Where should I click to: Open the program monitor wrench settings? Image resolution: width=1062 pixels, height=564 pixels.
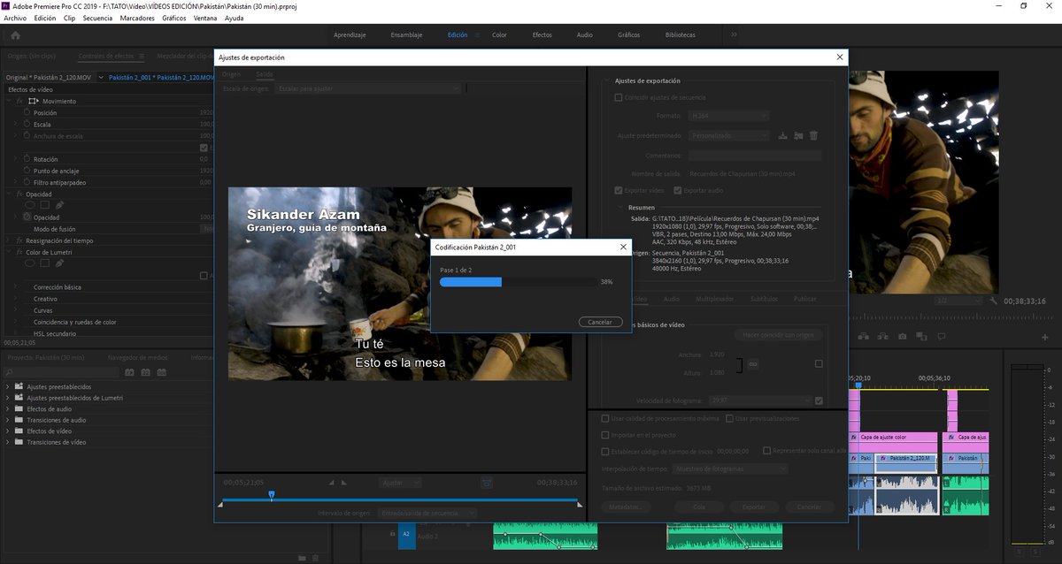[x=995, y=301]
